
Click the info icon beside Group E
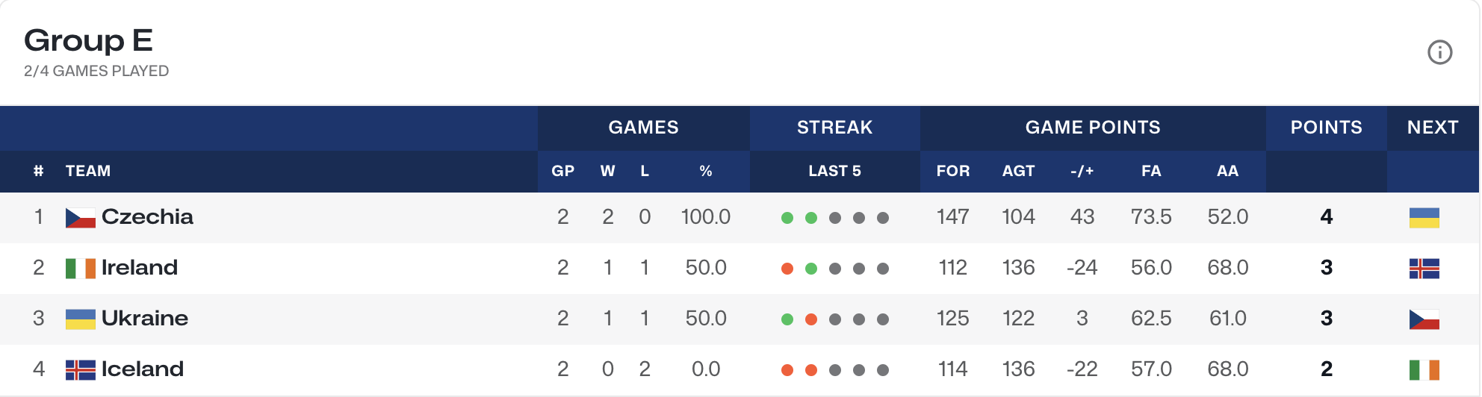tap(1439, 52)
